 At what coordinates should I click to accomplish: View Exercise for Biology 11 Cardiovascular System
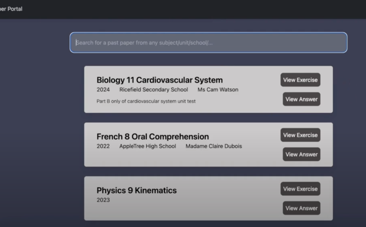pyautogui.click(x=301, y=79)
